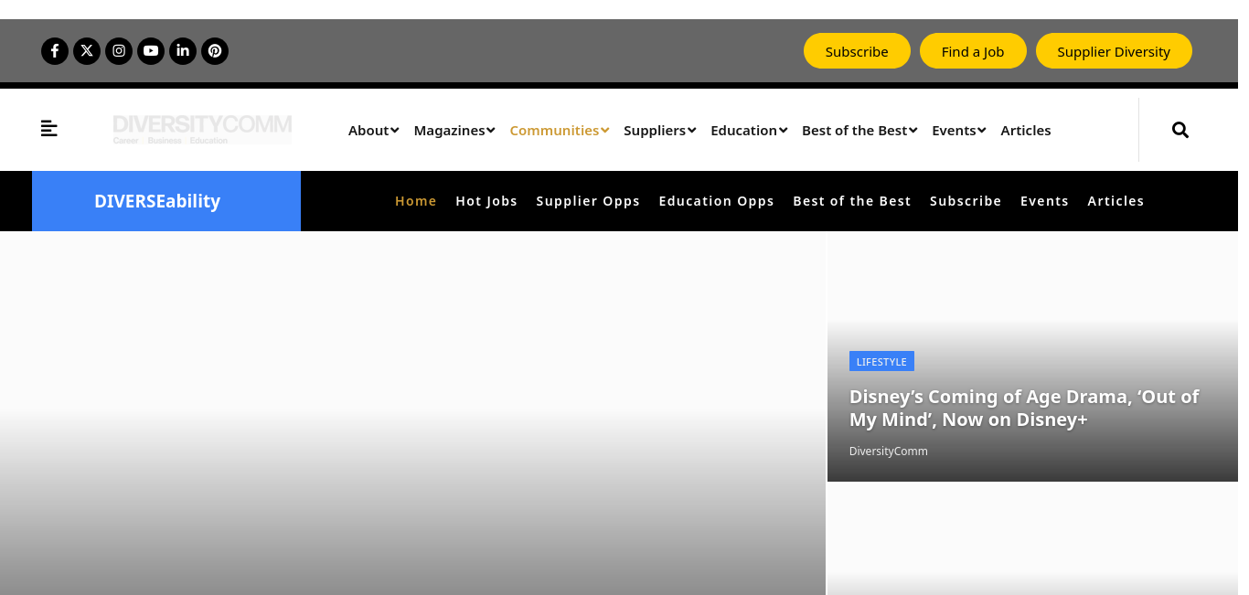Go to Articles in the main nav
Image resolution: width=1249 pixels, height=595 pixels.
click(x=1026, y=130)
